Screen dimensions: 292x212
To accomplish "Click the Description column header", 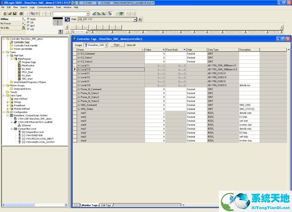I will pos(249,49).
